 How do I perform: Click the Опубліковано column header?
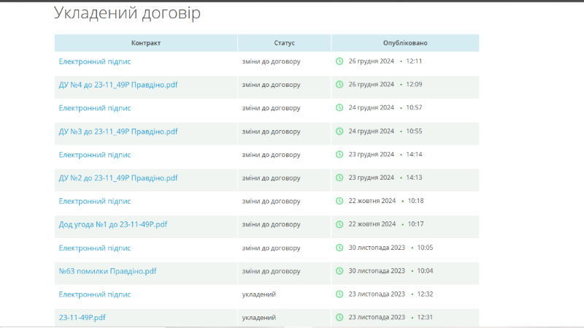(405, 43)
